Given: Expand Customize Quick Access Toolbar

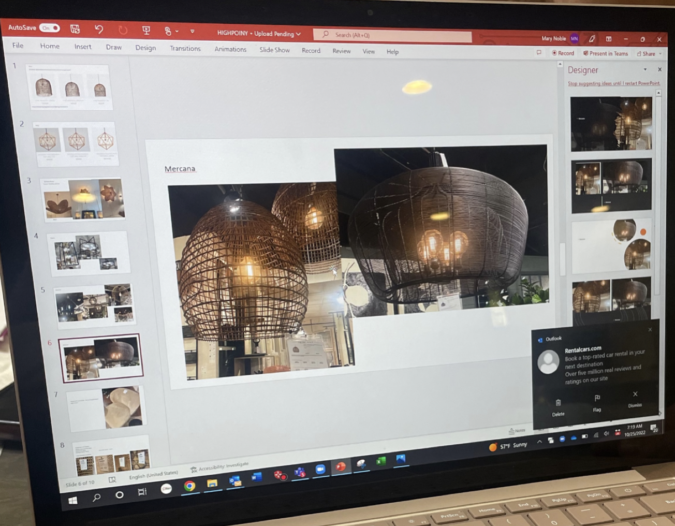Looking at the screenshot, I should pyautogui.click(x=192, y=32).
